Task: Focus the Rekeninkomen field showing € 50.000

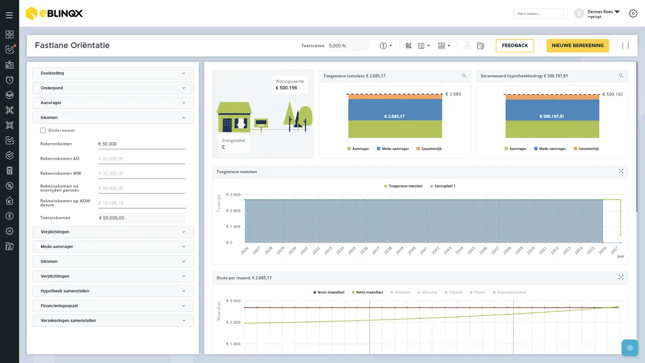Action: click(142, 144)
